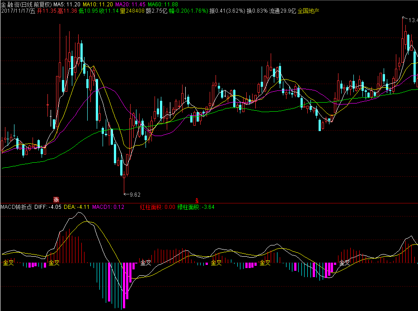Click the date 2017/11/17/五
Image resolution: width=418 pixels, height=311 pixels.
(18, 11)
